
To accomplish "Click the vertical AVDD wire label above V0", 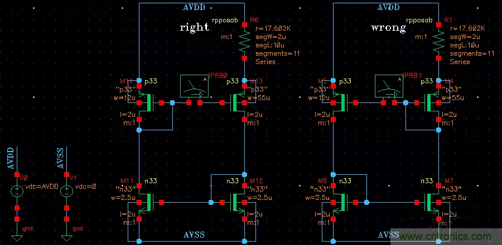I will [x=9, y=159].
